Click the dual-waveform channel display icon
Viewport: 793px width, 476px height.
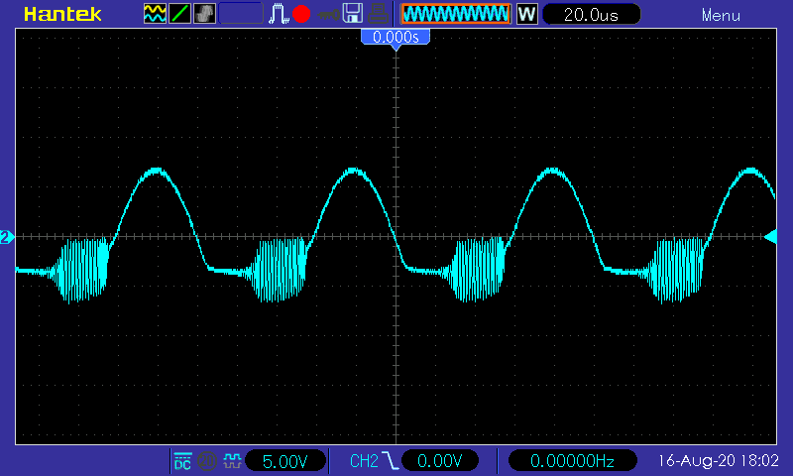point(155,14)
